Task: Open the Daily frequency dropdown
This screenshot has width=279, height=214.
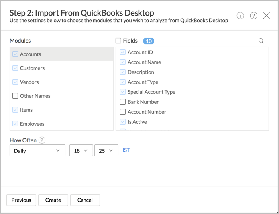Action: tap(37, 150)
